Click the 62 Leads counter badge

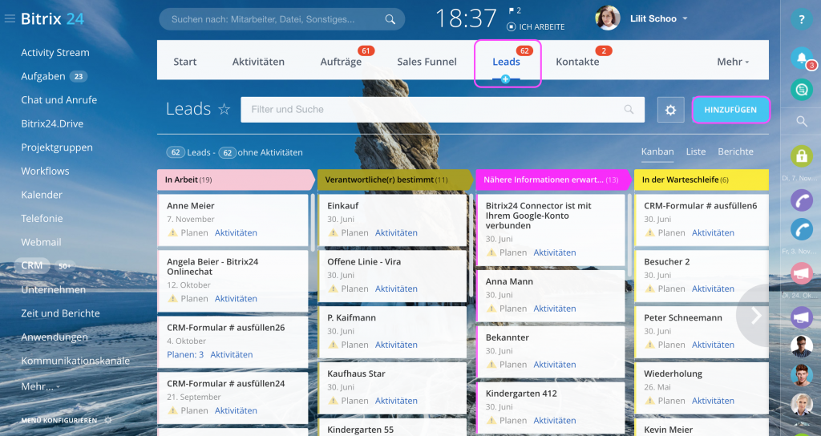pyautogui.click(x=176, y=153)
